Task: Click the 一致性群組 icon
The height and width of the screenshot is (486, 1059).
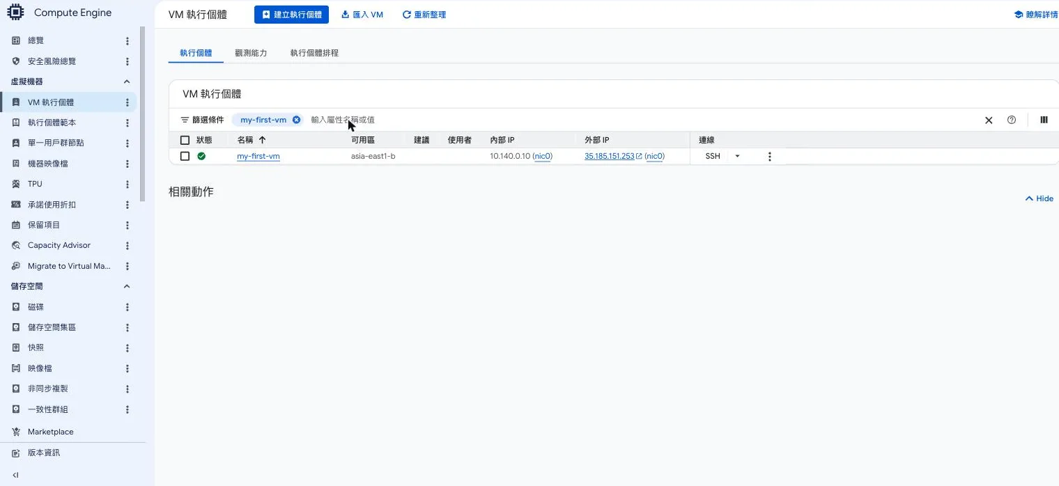Action: 16,409
